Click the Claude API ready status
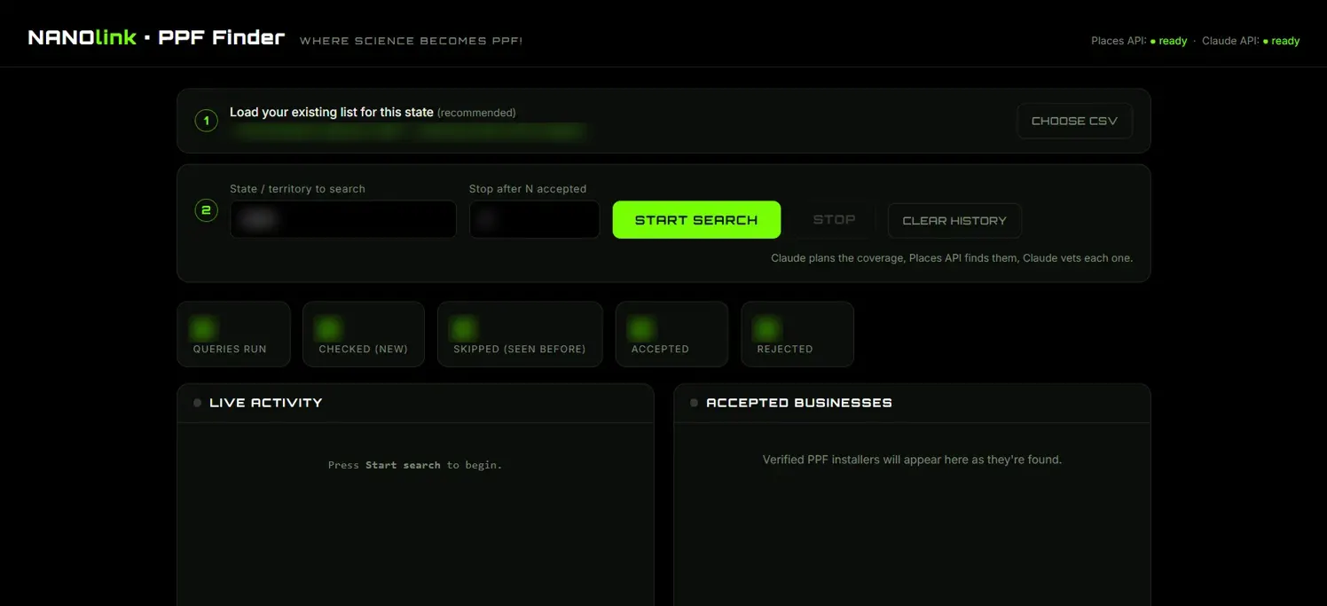The image size is (1327, 606). [x=1251, y=41]
